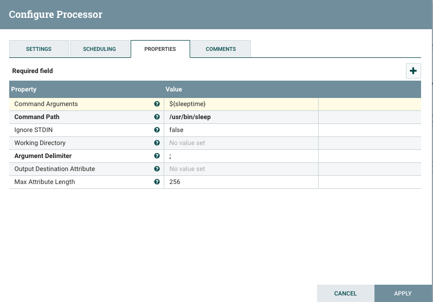The height and width of the screenshot is (302, 433).
Task: Click the Ignore STDIN help icon
Action: [157, 130]
